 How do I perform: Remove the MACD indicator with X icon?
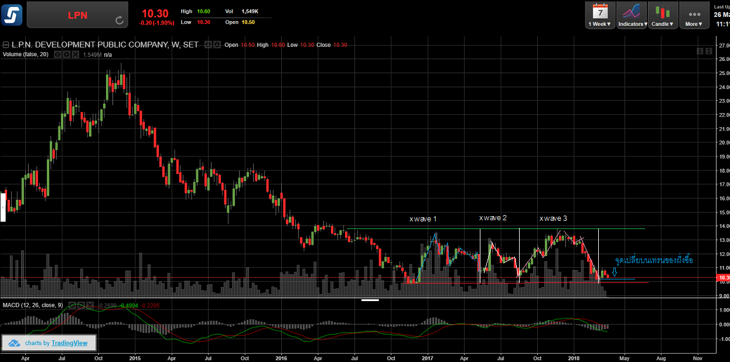point(90,305)
